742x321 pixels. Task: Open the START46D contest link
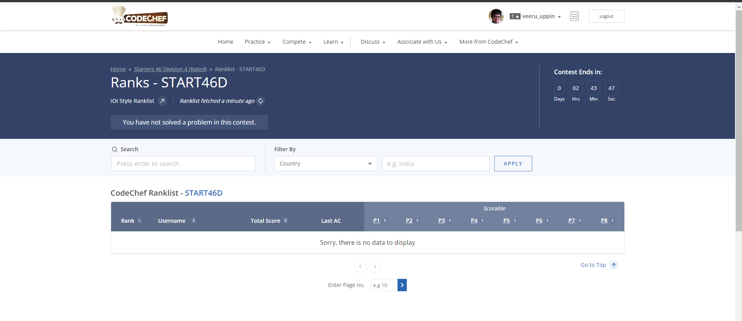204,193
